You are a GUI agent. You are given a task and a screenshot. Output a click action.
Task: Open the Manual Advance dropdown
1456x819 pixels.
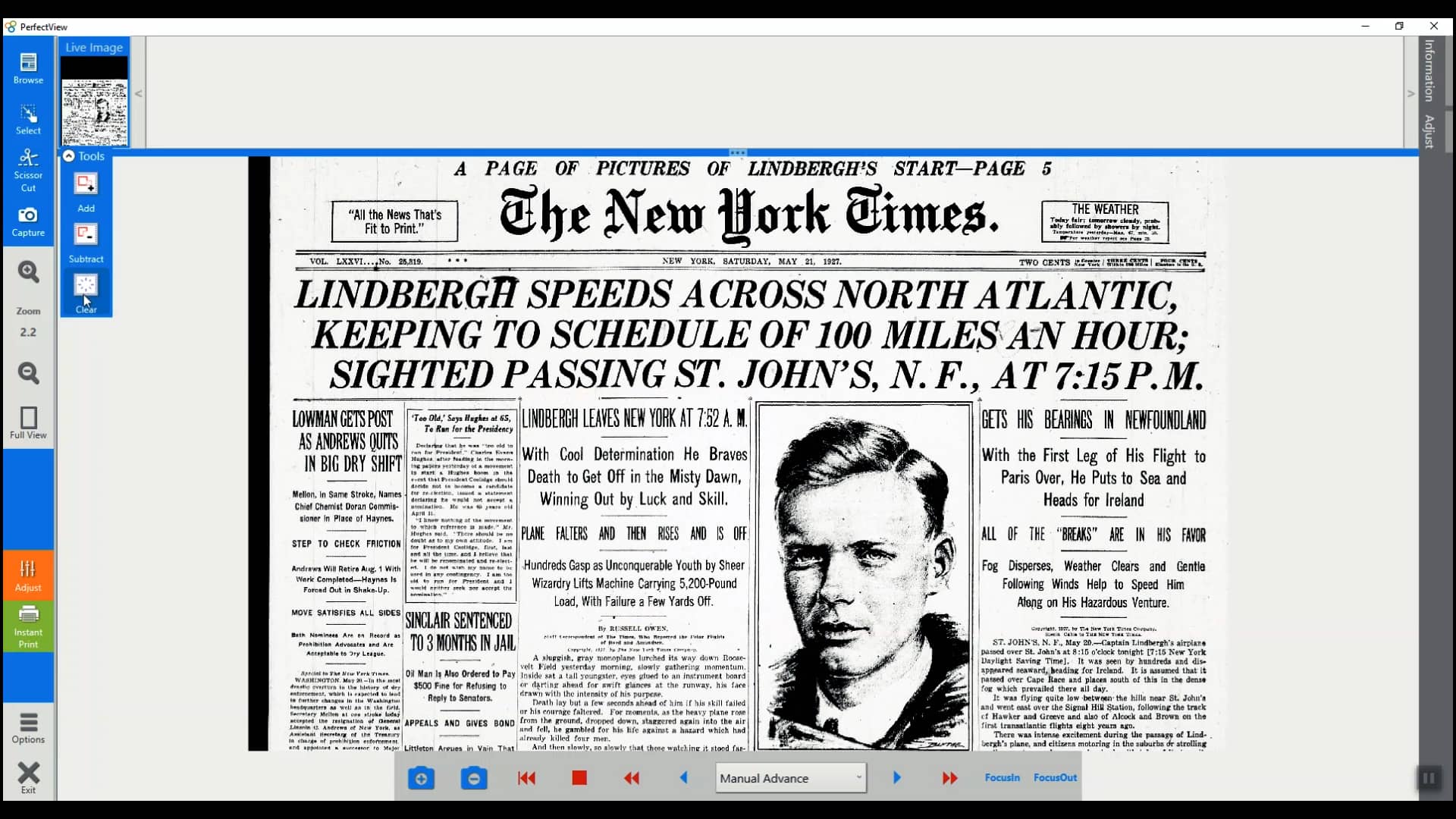click(790, 778)
